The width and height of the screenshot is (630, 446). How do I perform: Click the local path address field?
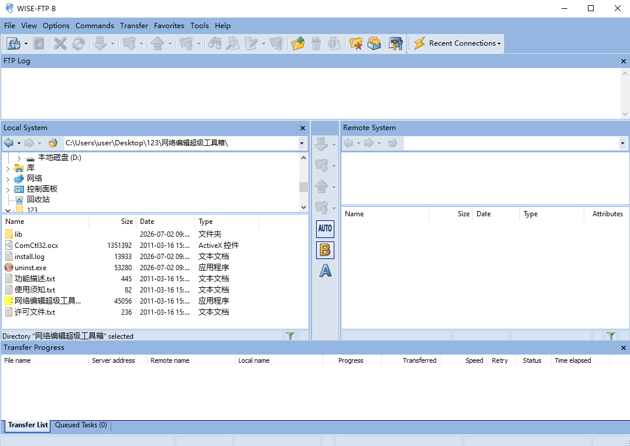pos(182,143)
